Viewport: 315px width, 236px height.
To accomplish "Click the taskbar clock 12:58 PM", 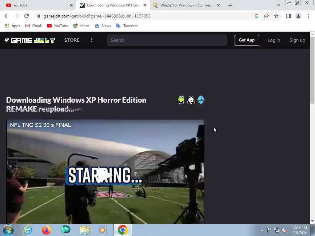I will coord(299,228).
